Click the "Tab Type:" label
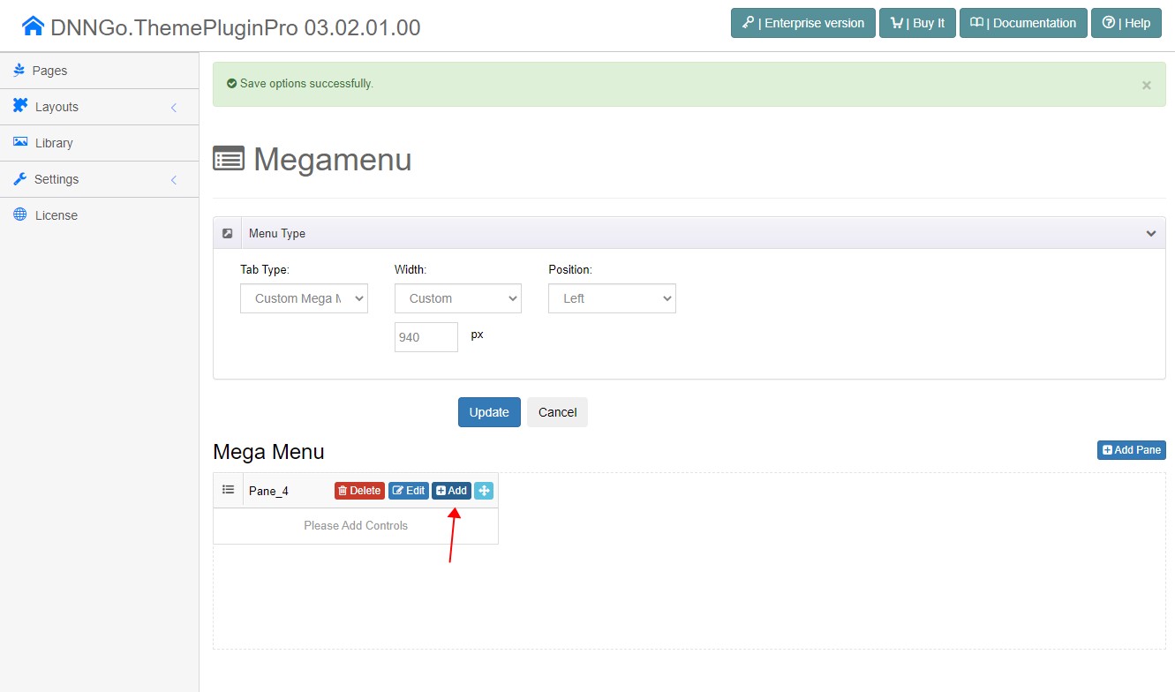The image size is (1175, 692). pyautogui.click(x=265, y=270)
